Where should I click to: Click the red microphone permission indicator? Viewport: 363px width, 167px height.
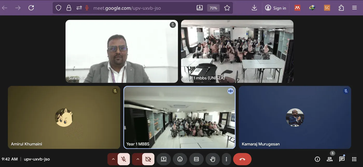coord(87,8)
